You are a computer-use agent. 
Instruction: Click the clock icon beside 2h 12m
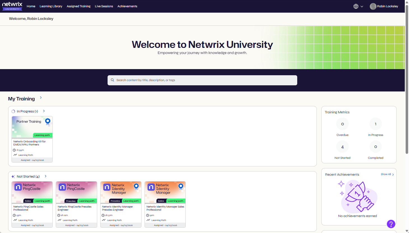coord(59,215)
